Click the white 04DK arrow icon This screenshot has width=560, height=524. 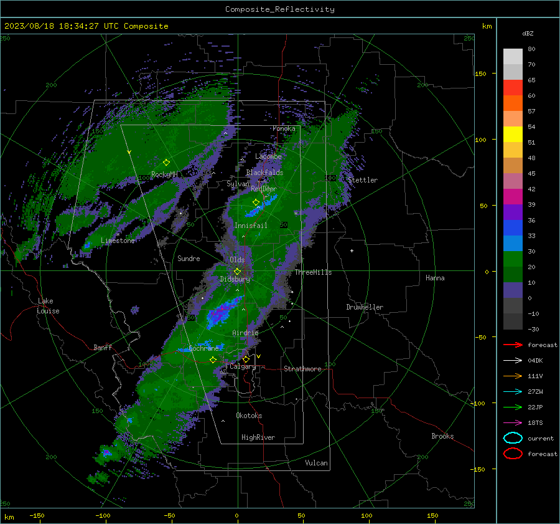tap(513, 361)
